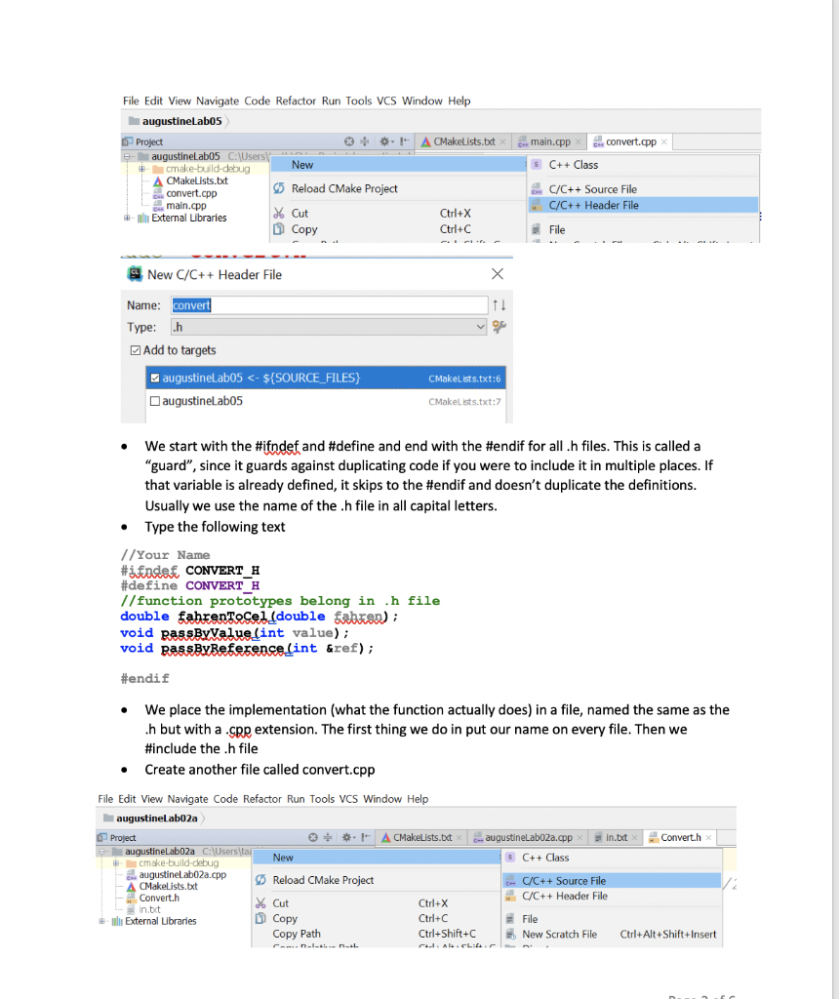Click the copy icon next to Copy in augustineLab02a menu
839x999 pixels.
tap(260, 918)
